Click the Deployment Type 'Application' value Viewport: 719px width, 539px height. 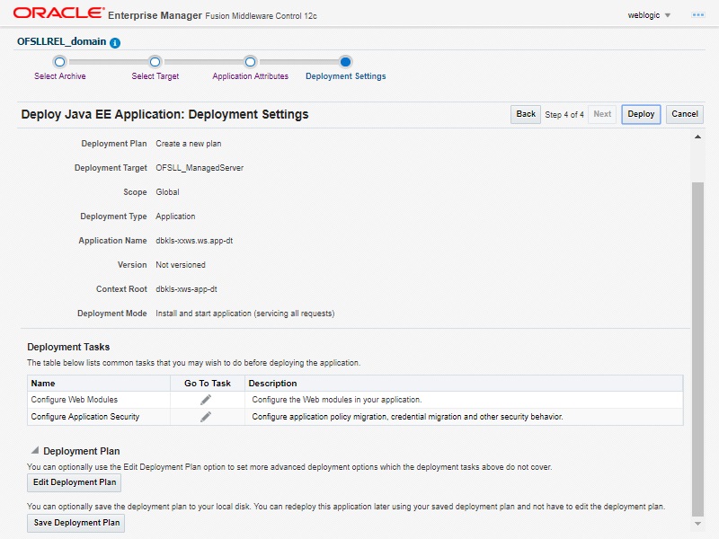click(175, 216)
